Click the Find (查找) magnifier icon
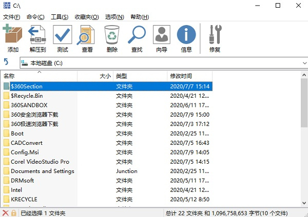This screenshot has height=217, width=308. tap(137, 35)
